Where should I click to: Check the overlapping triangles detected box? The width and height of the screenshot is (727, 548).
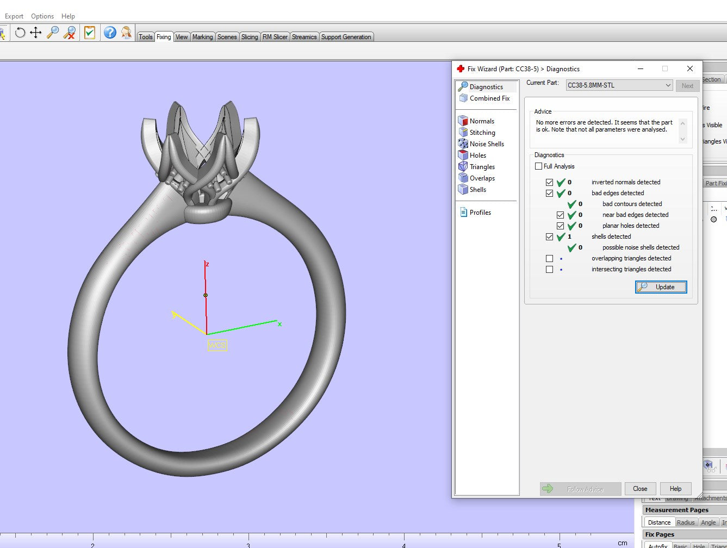tap(549, 259)
